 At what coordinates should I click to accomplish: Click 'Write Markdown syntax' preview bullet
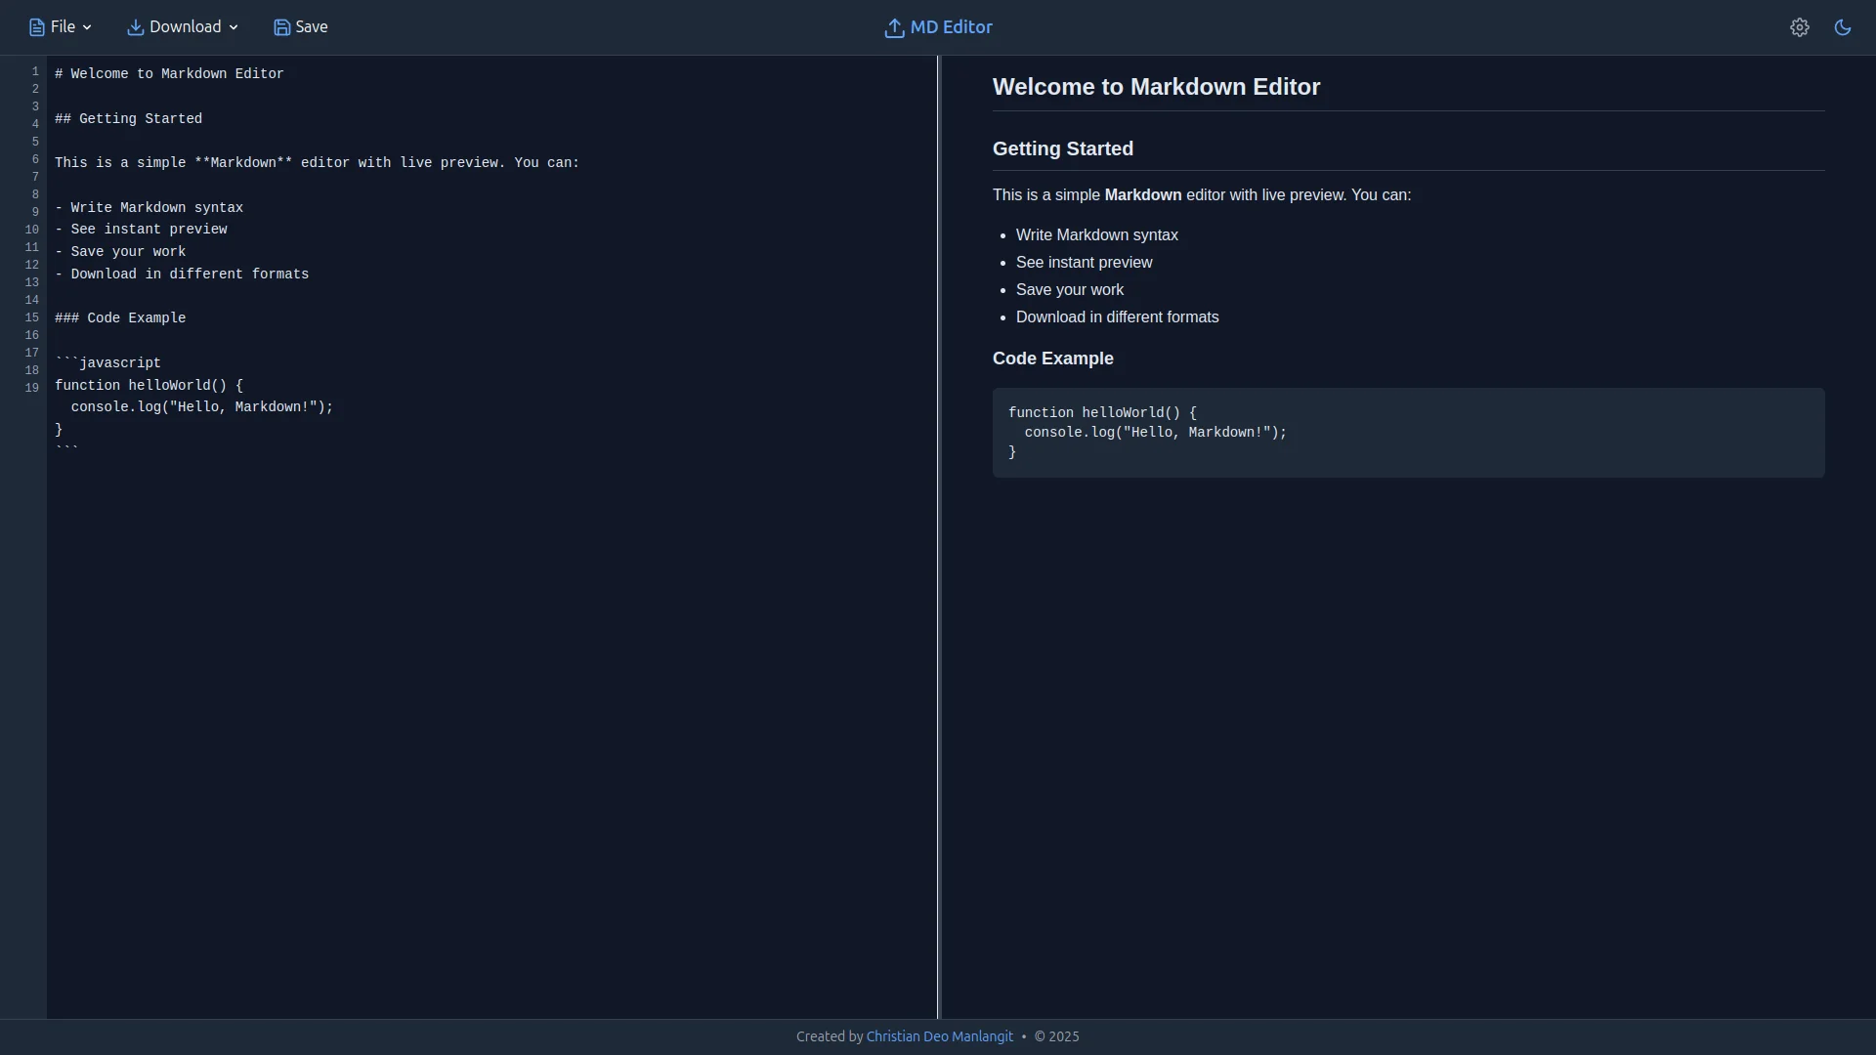1097,235
